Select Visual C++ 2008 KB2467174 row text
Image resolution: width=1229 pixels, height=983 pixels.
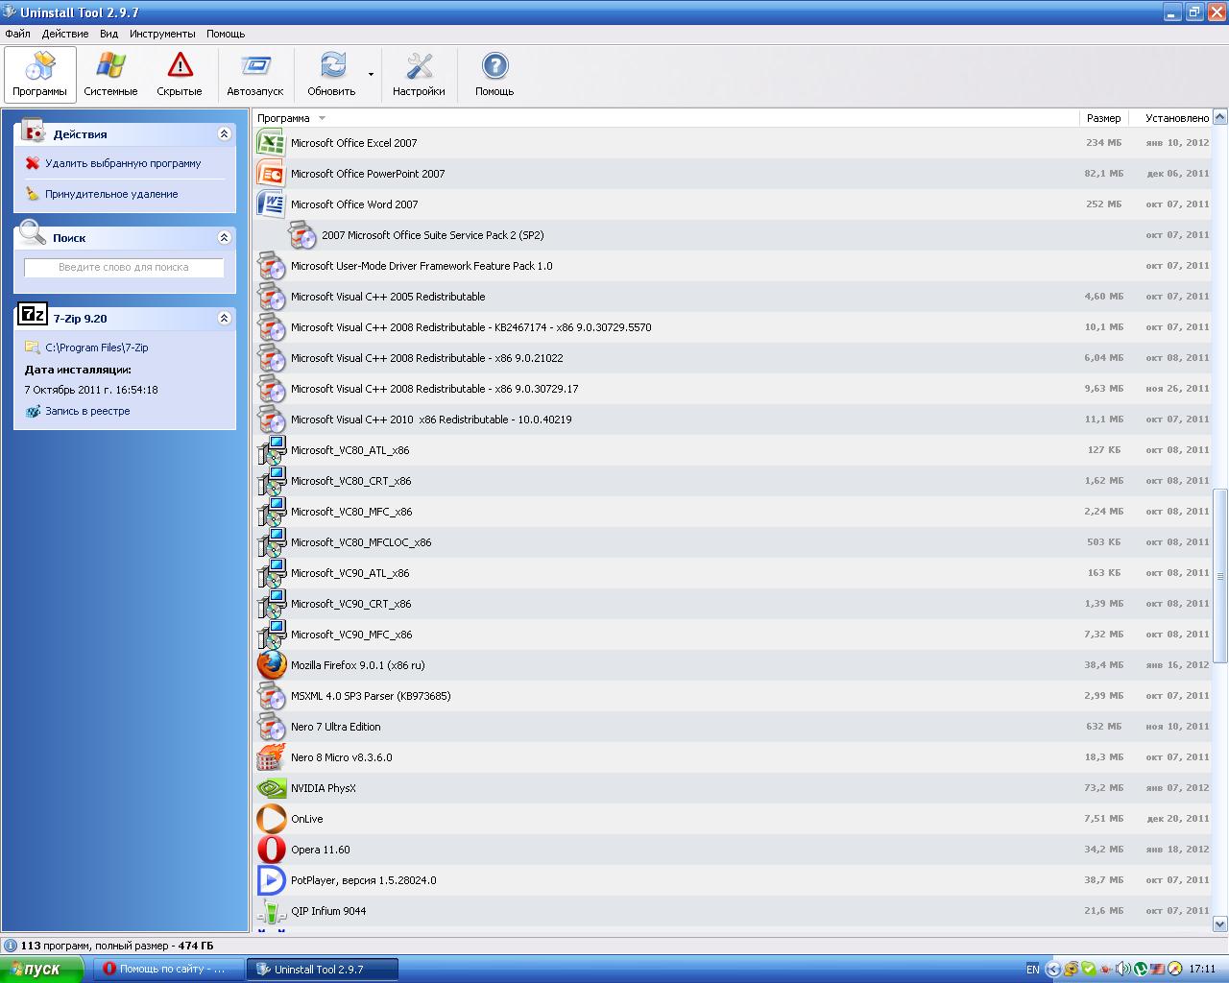coord(470,327)
